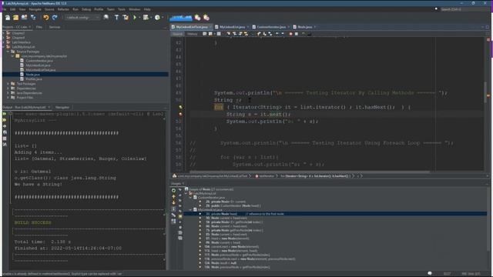Switch to the Navigator tab

(62, 108)
